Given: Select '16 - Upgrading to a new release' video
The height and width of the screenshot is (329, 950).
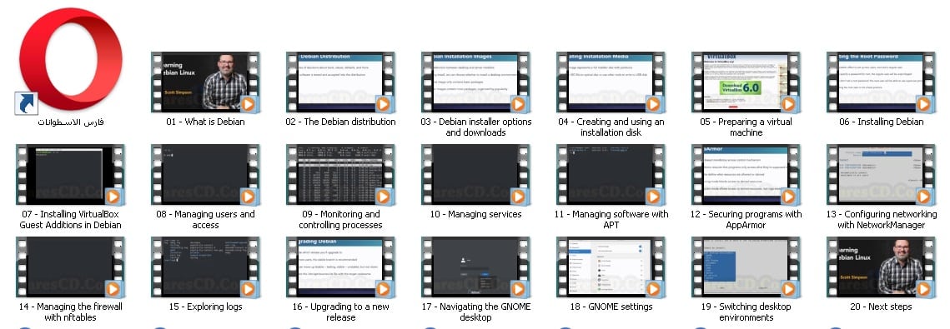Looking at the screenshot, I should click(x=340, y=267).
